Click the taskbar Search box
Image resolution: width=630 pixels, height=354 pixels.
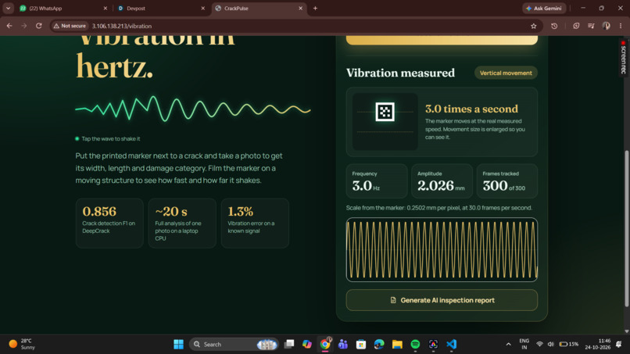pyautogui.click(x=234, y=345)
